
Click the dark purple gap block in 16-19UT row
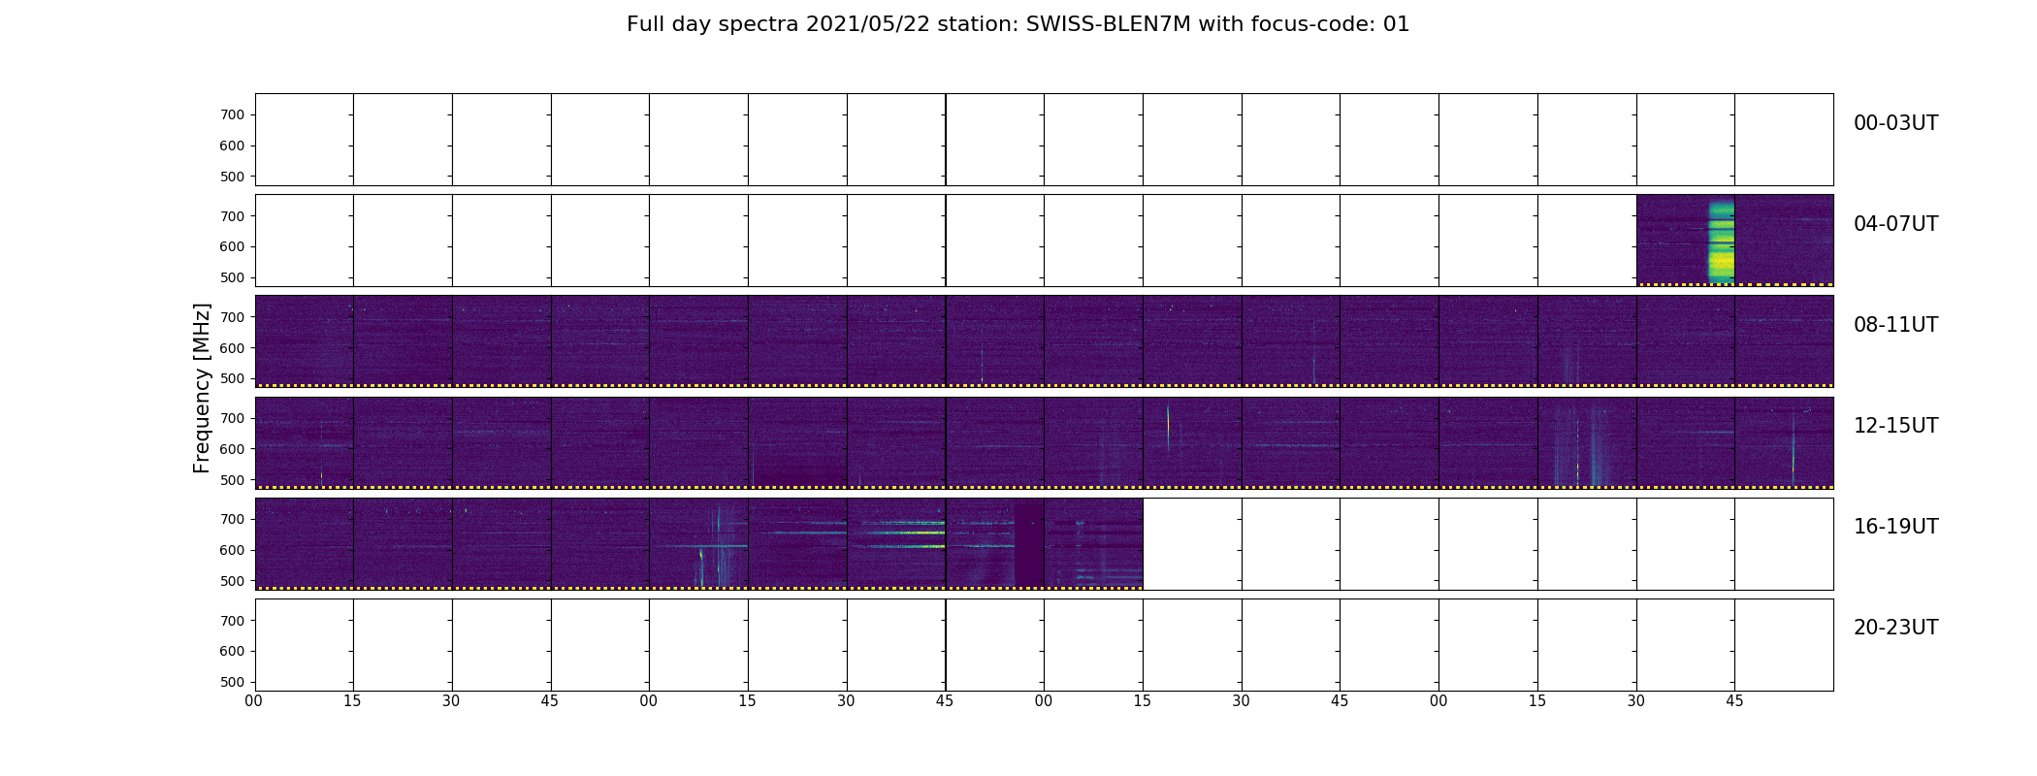coord(1028,543)
